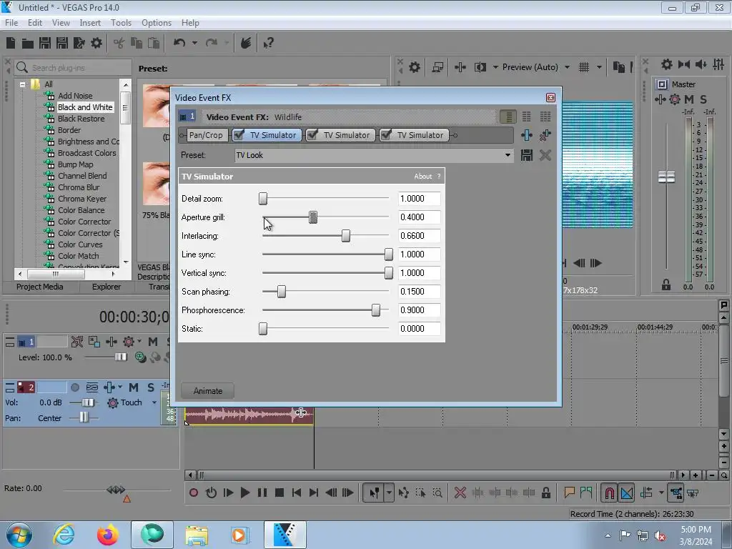Image resolution: width=732 pixels, height=549 pixels.
Task: Open the Options menu
Action: click(x=157, y=22)
